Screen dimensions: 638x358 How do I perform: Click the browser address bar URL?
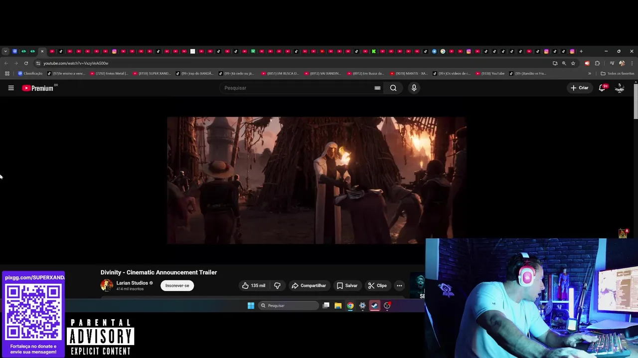pos(76,63)
